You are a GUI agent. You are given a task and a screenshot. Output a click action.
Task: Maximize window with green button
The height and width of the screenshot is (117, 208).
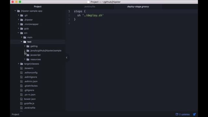20,2
